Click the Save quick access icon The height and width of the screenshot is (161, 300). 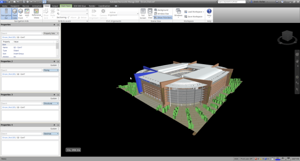(24, 2)
